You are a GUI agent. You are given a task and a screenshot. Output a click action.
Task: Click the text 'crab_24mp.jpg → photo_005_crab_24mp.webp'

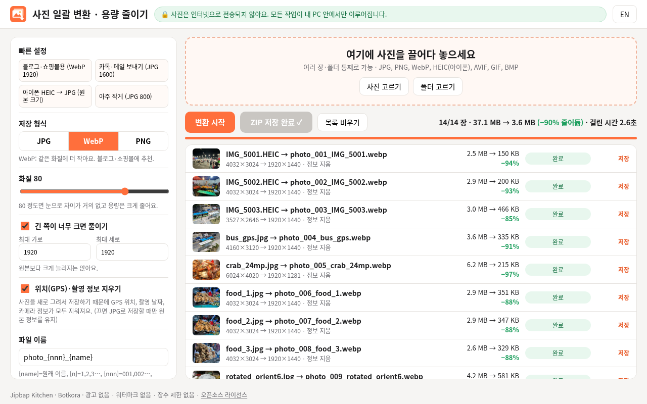308,265
